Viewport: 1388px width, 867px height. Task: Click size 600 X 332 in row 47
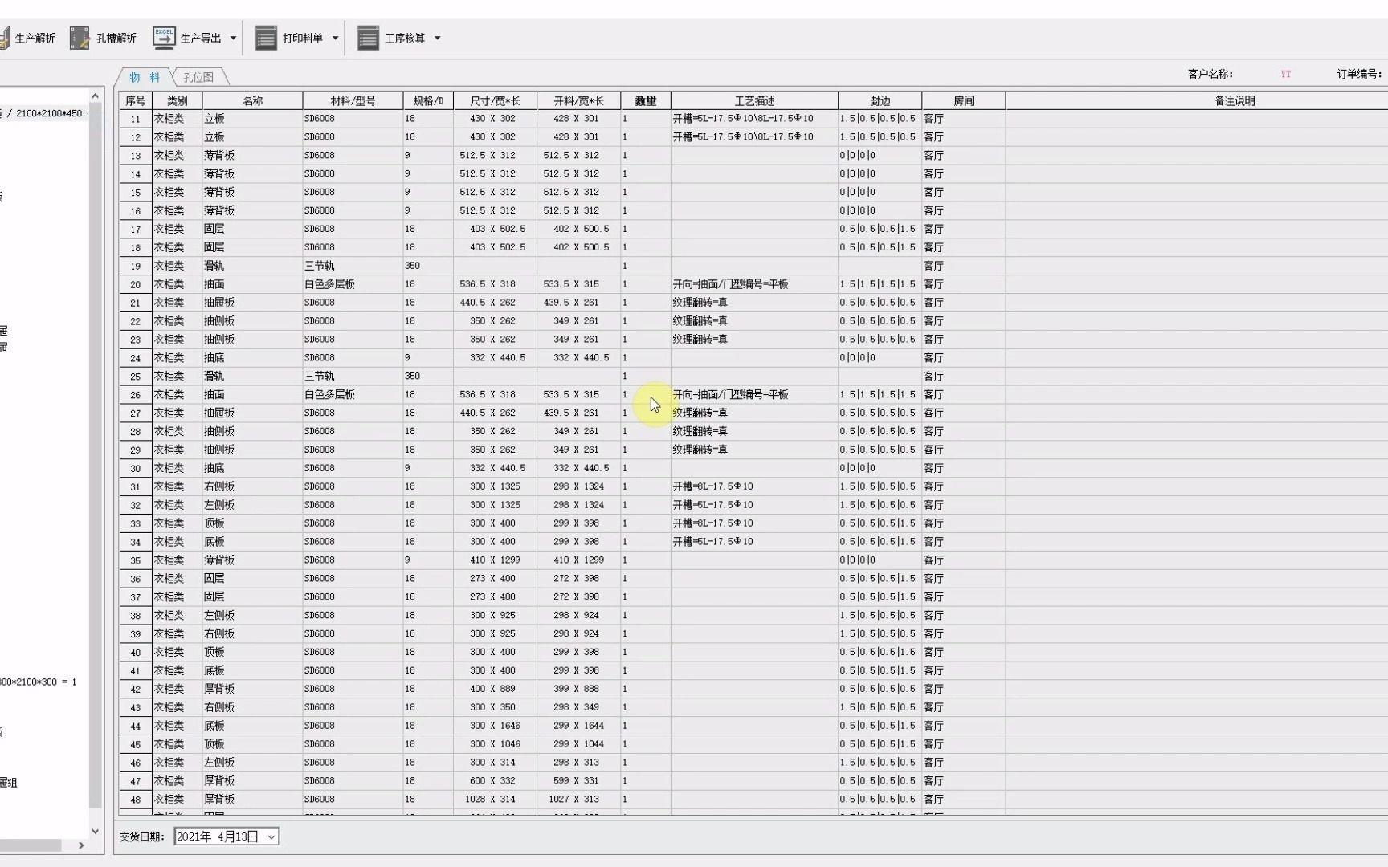click(x=492, y=781)
